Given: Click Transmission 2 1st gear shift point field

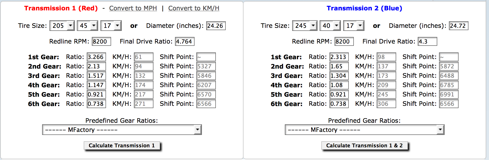Looking at the screenshot, I should (x=449, y=57).
